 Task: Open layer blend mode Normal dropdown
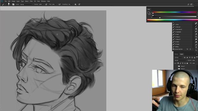click(180, 60)
